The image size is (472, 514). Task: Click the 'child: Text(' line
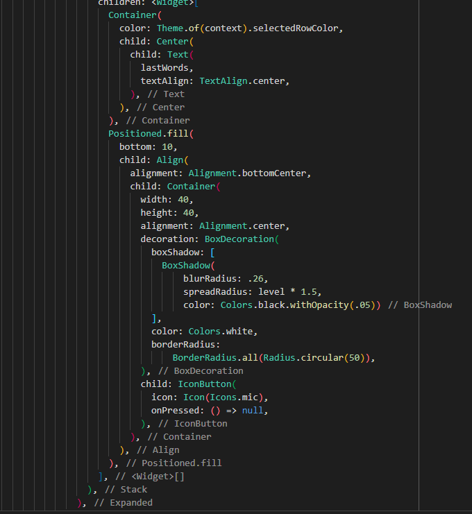pos(162,55)
